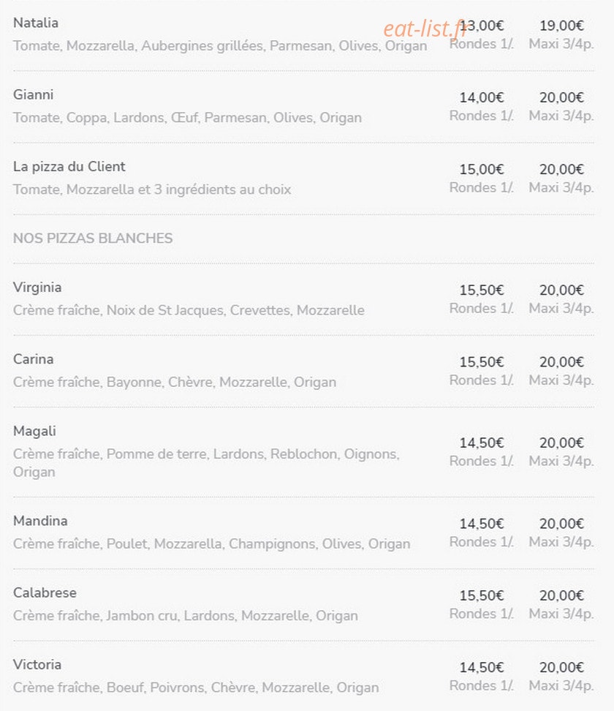Open La pizza du Client item
This screenshot has width=614, height=711.
(x=69, y=167)
